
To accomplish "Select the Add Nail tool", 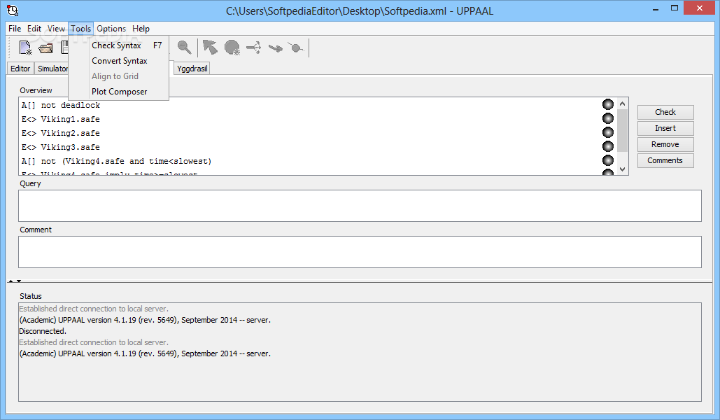I will (296, 48).
